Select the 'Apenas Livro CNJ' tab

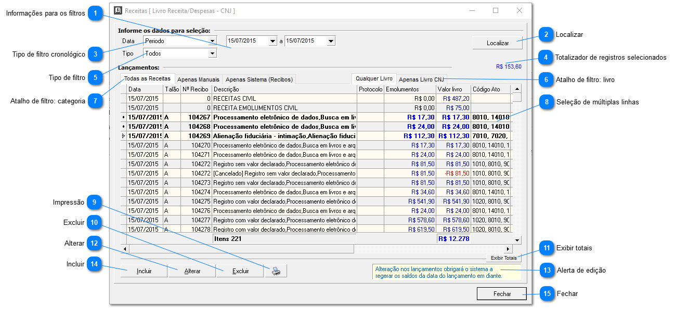coord(421,79)
